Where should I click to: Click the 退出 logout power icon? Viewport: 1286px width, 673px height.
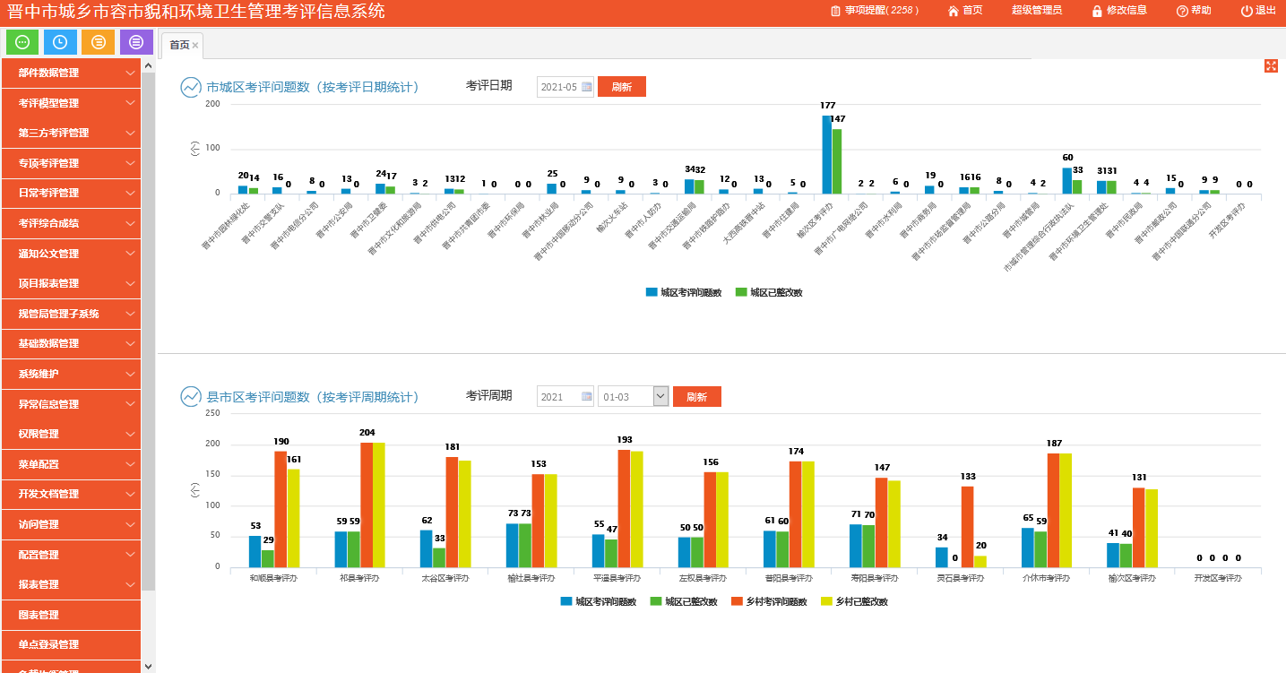1247,11
